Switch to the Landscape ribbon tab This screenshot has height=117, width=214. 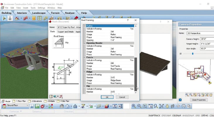[39, 13]
